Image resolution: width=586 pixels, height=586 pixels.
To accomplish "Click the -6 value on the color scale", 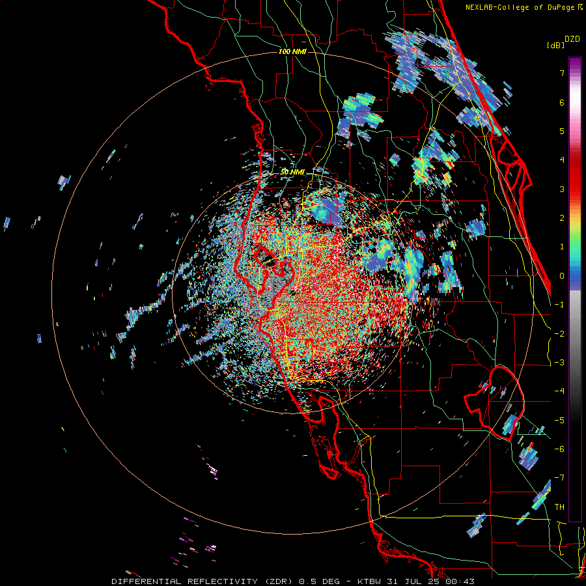I will [x=559, y=449].
